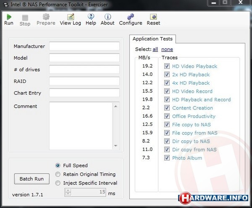The image size is (252, 208).
Task: Choose Inject Specific Interval option
Action: [x=58, y=183]
